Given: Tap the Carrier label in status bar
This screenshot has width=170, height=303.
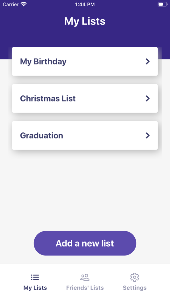Looking at the screenshot, I should coord(11,4).
